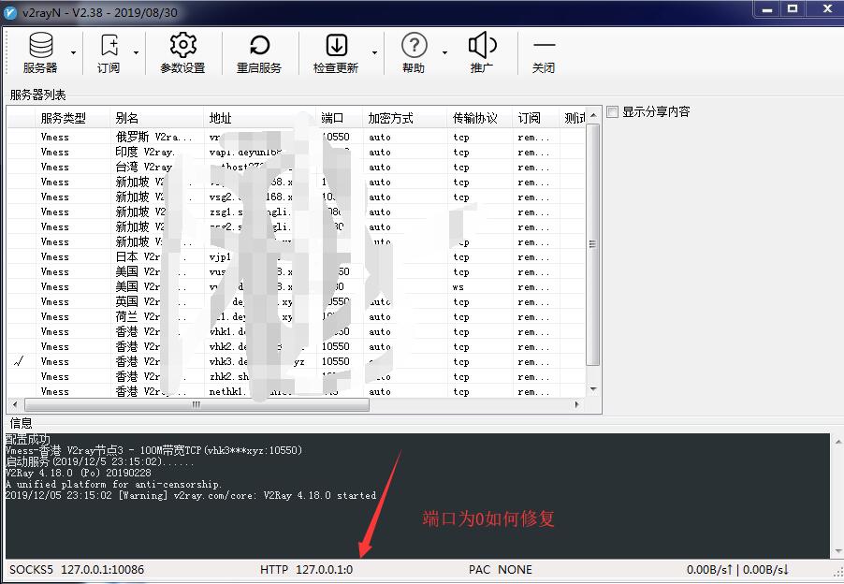
Task: Click the 信息 log panel scroll-up arrow
Action: coord(837,442)
